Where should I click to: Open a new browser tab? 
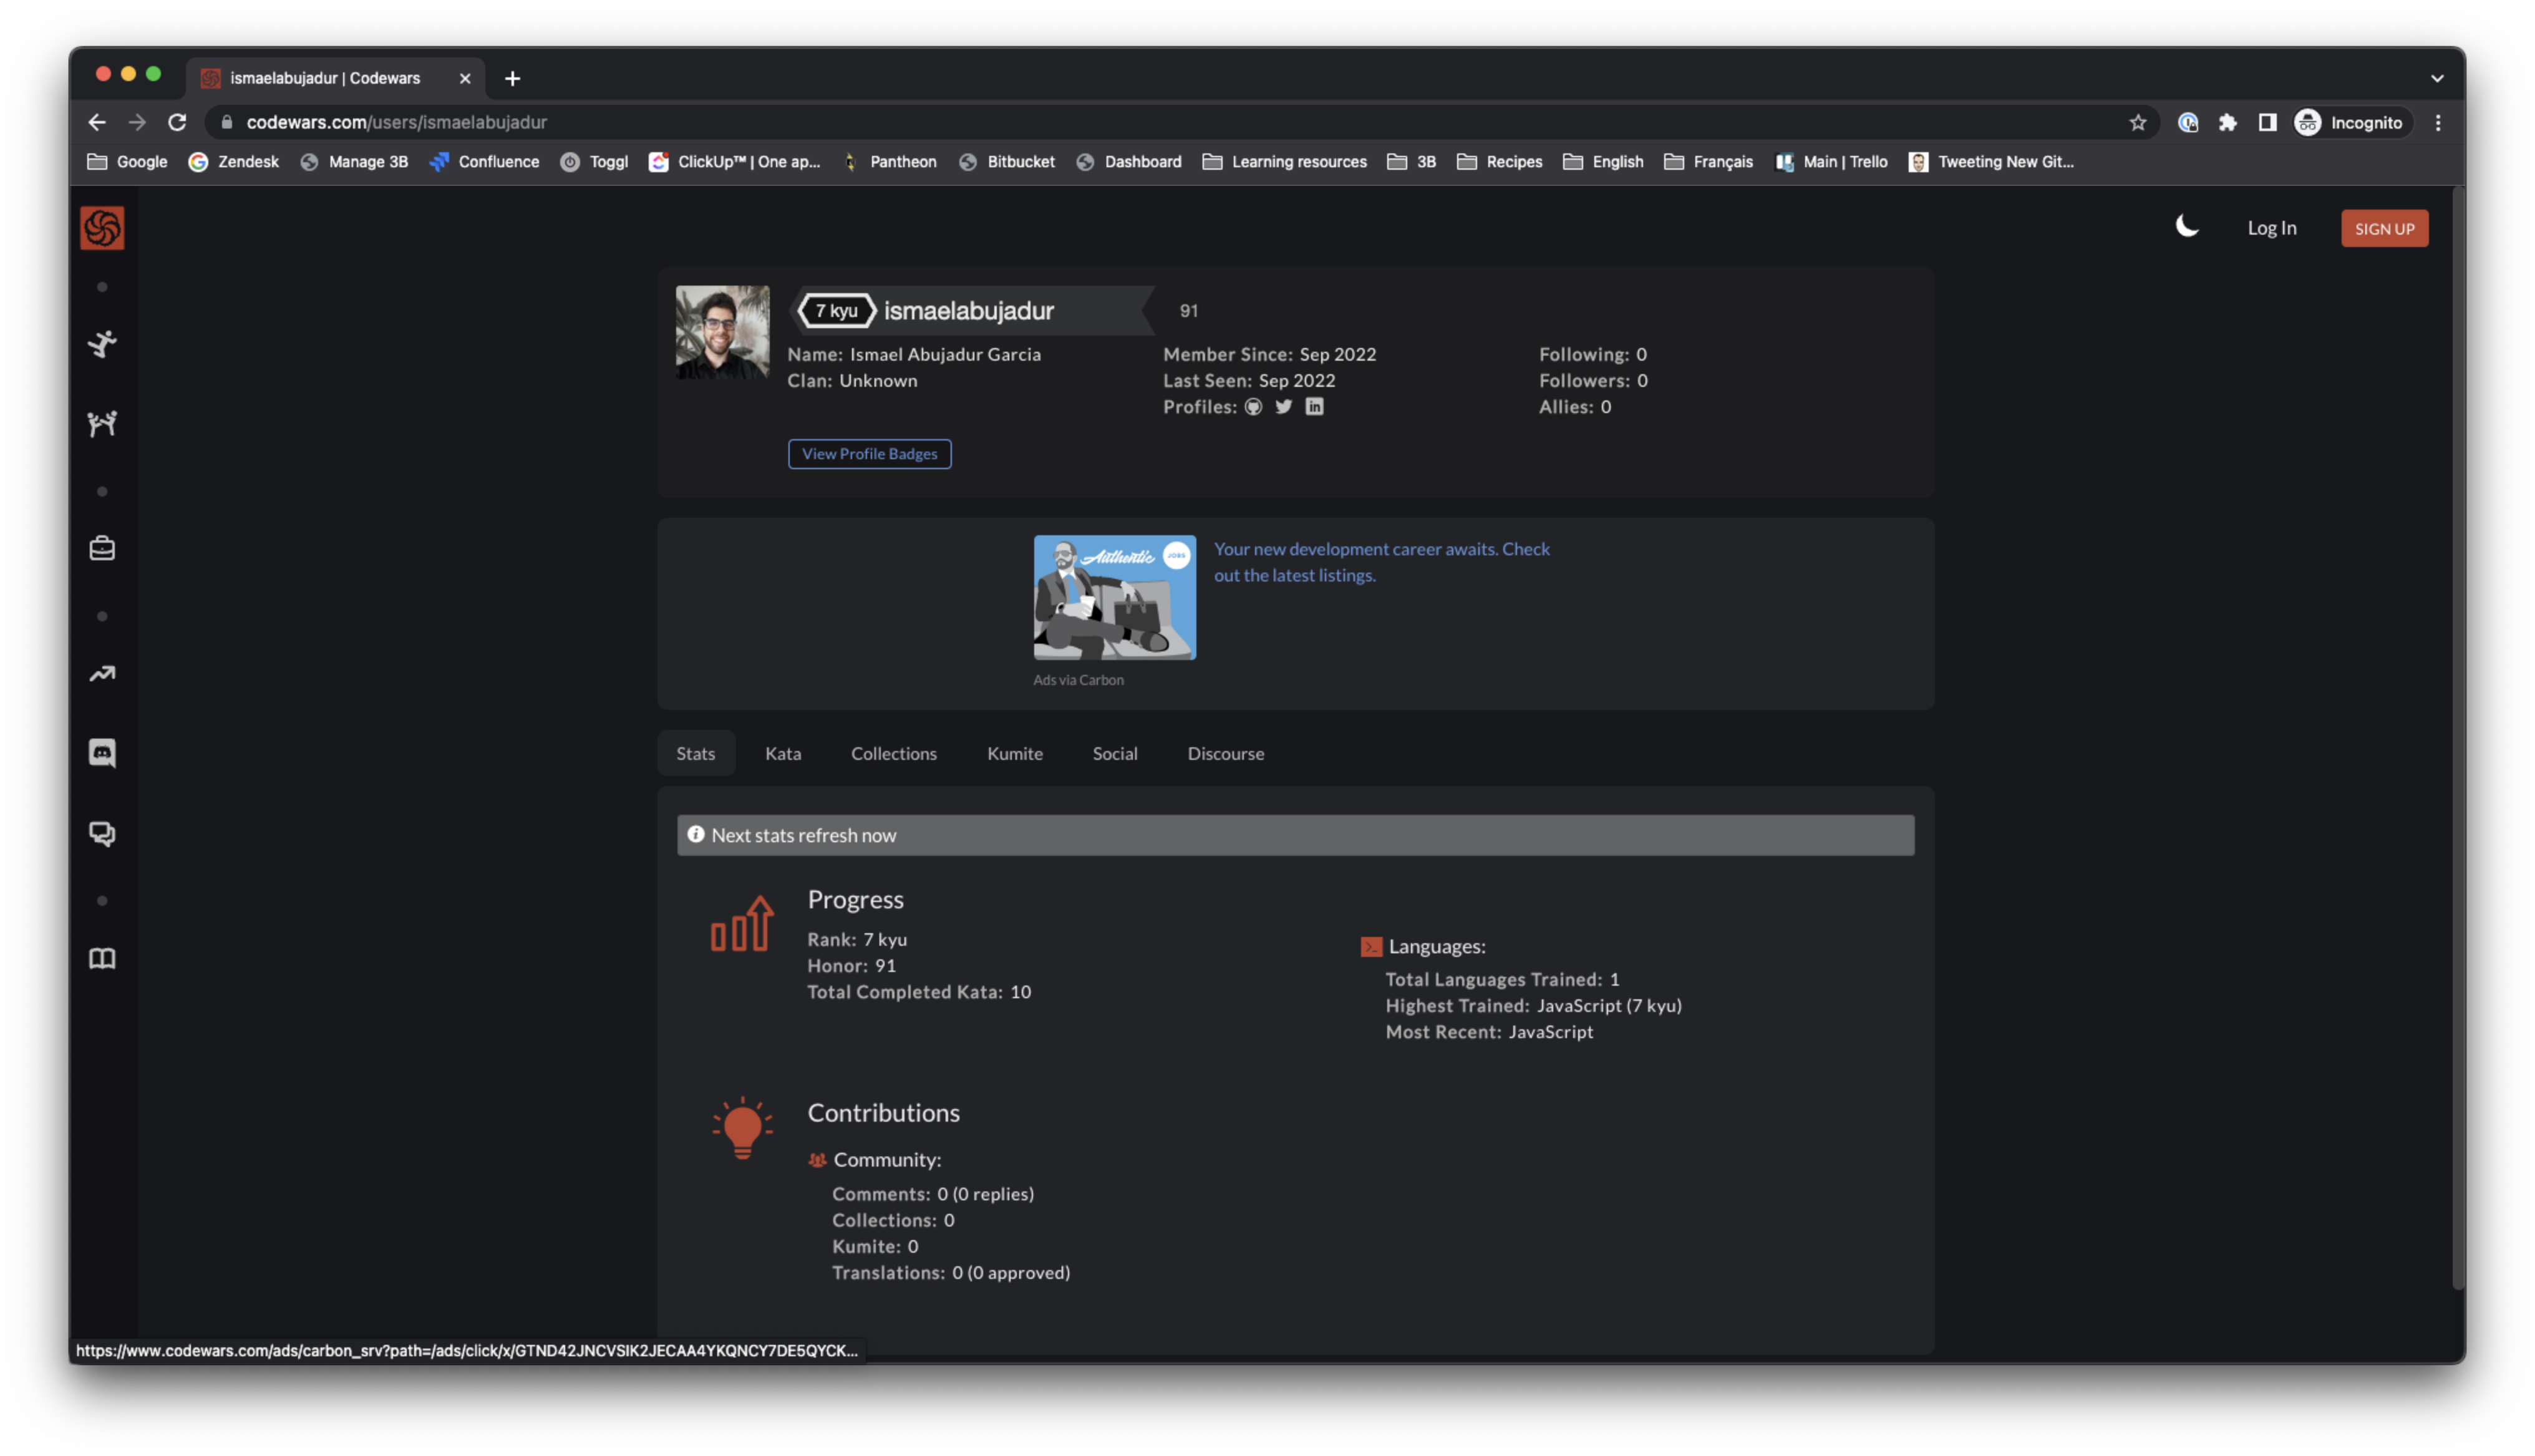point(513,78)
